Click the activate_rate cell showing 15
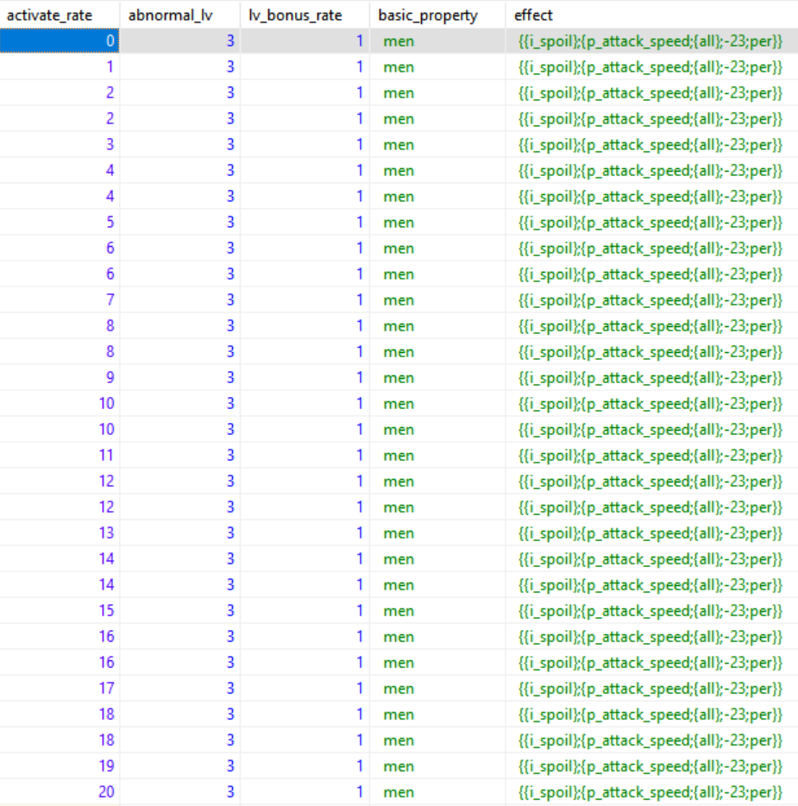Image resolution: width=798 pixels, height=806 pixels. point(60,610)
